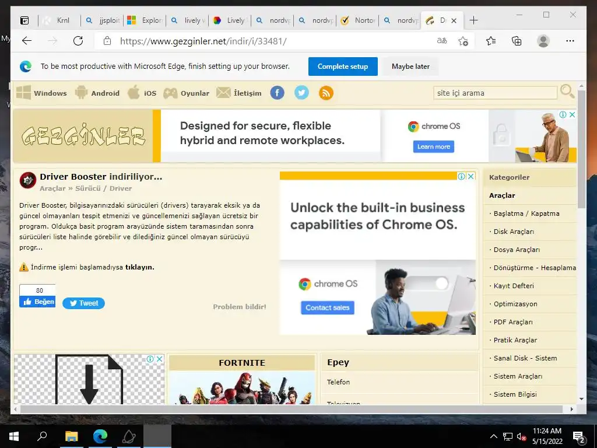Open Kayıt Defteri category

point(514,286)
